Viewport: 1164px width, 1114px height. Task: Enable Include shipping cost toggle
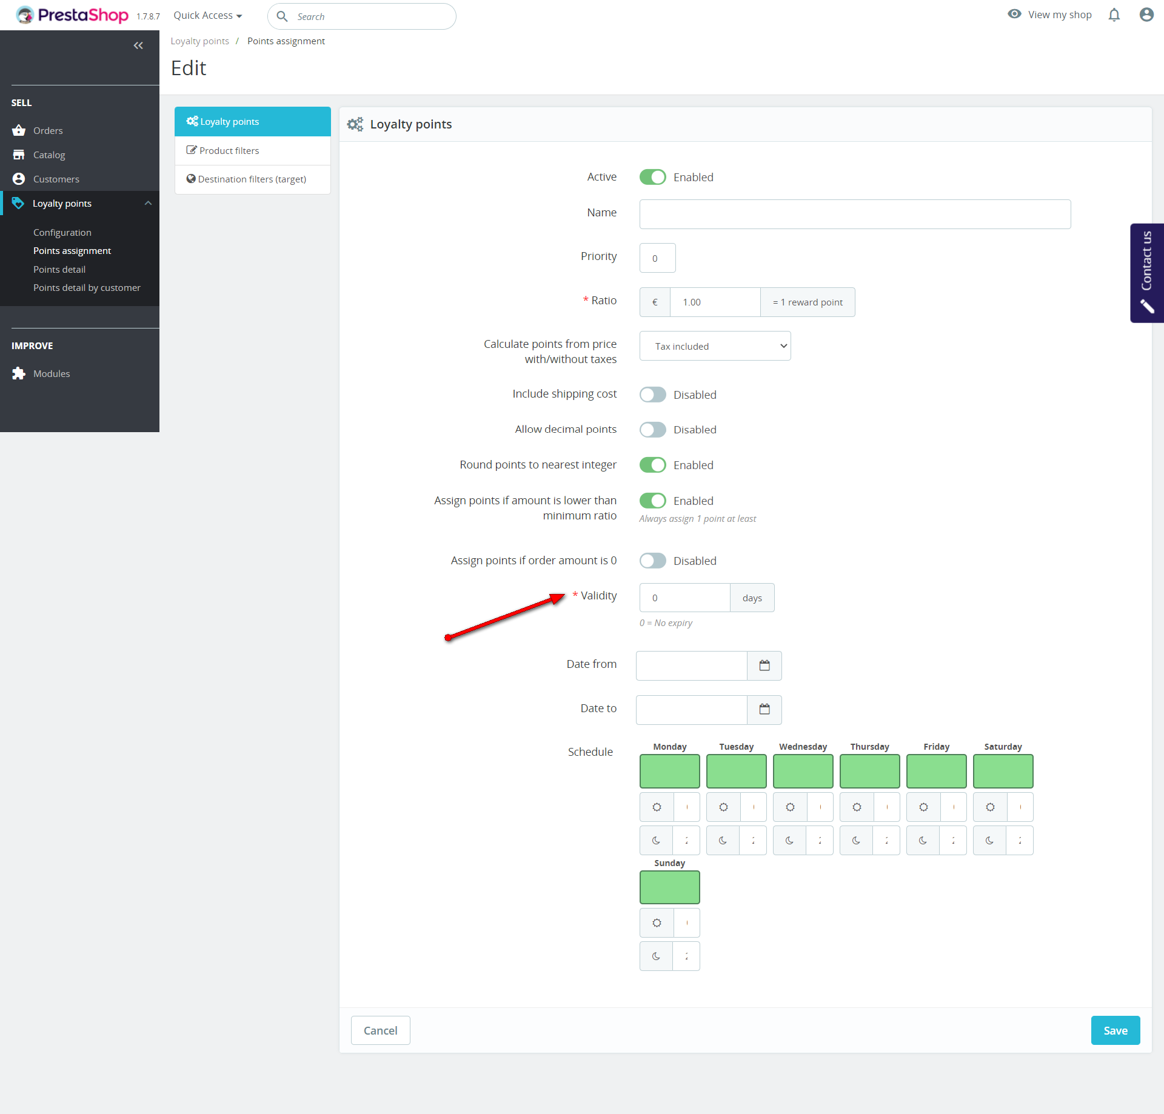(653, 395)
